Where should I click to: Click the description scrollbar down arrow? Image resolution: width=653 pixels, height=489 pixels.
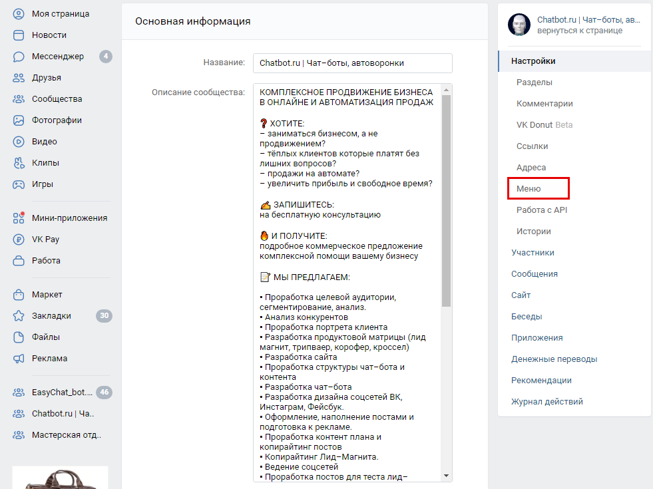click(447, 476)
